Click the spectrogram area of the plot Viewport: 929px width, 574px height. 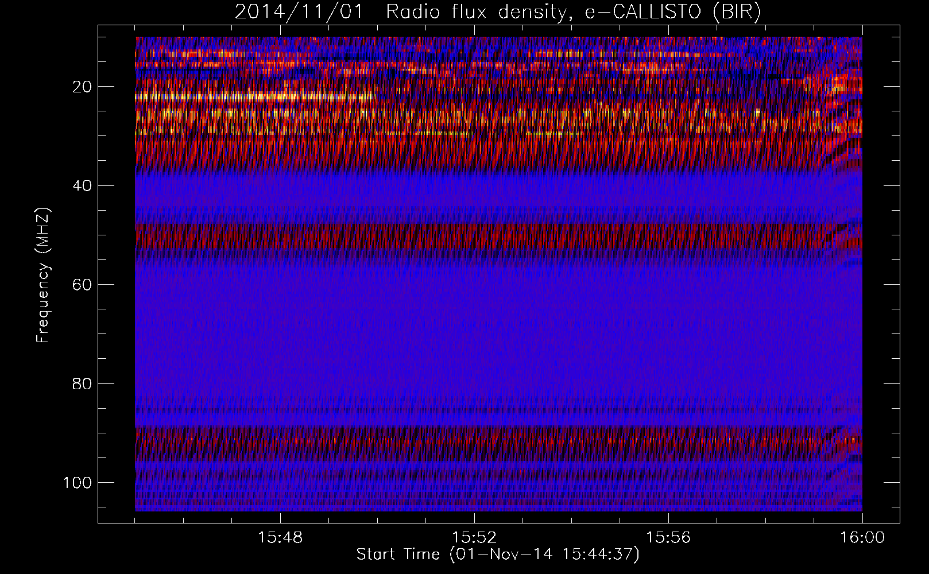498,274
